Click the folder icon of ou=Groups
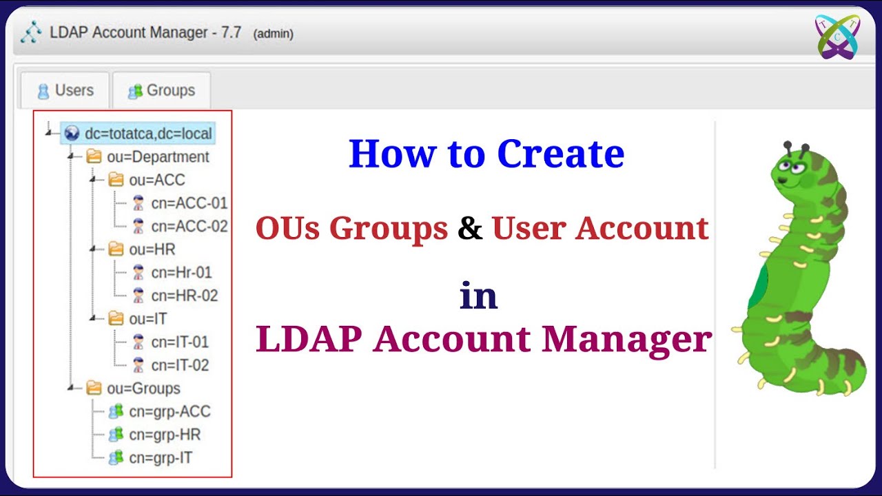This screenshot has width=882, height=496. coord(94,389)
